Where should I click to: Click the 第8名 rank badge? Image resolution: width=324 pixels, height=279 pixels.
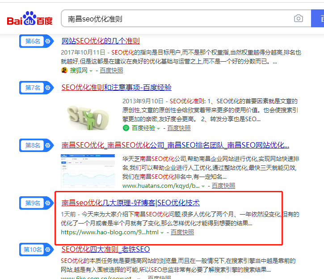coord(36,145)
